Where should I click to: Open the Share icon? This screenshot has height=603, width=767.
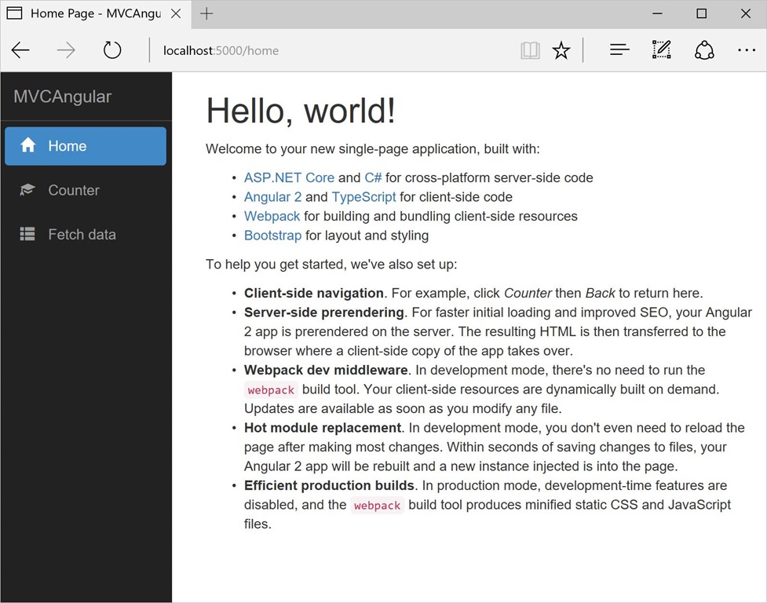point(704,50)
